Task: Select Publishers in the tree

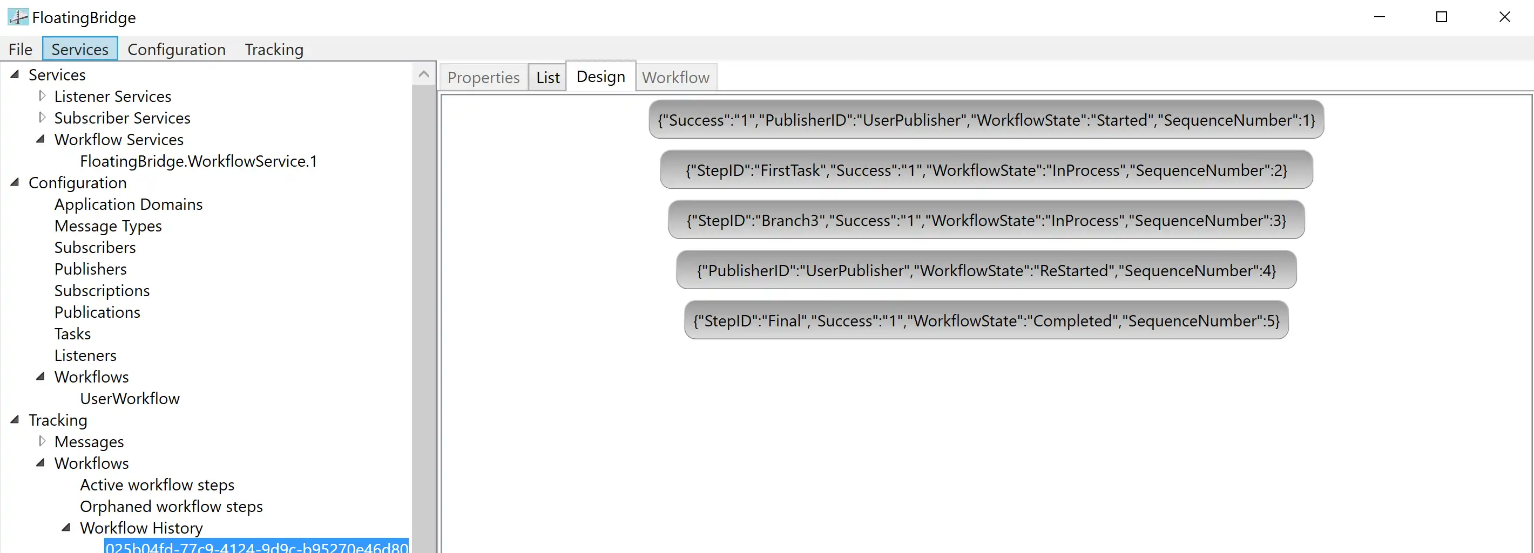Action: click(x=91, y=269)
